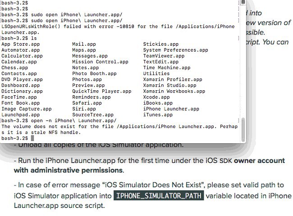Screen dimensions: 293x216
Task: Click 'Image Capture.app' in terminal listing
Action: pyautogui.click(x=27, y=109)
